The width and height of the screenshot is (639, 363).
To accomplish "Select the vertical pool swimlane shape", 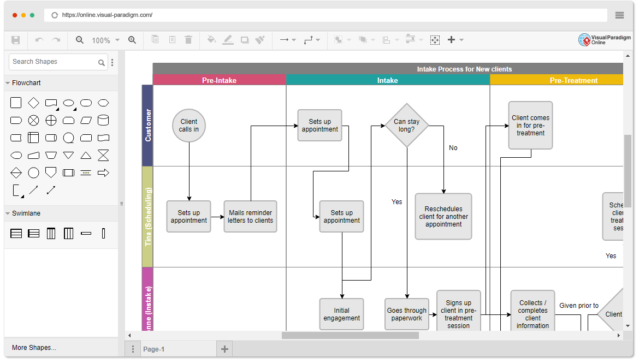I will 51,234.
